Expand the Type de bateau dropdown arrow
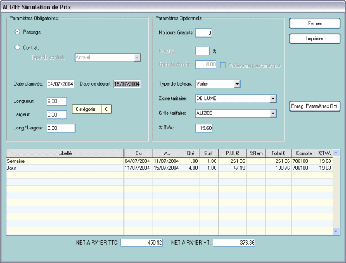Screen dimensions: 346x263 coord(237,84)
